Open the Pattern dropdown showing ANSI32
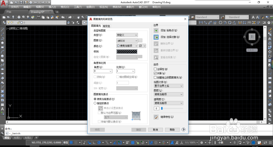The image size is (273, 147). [127, 41]
